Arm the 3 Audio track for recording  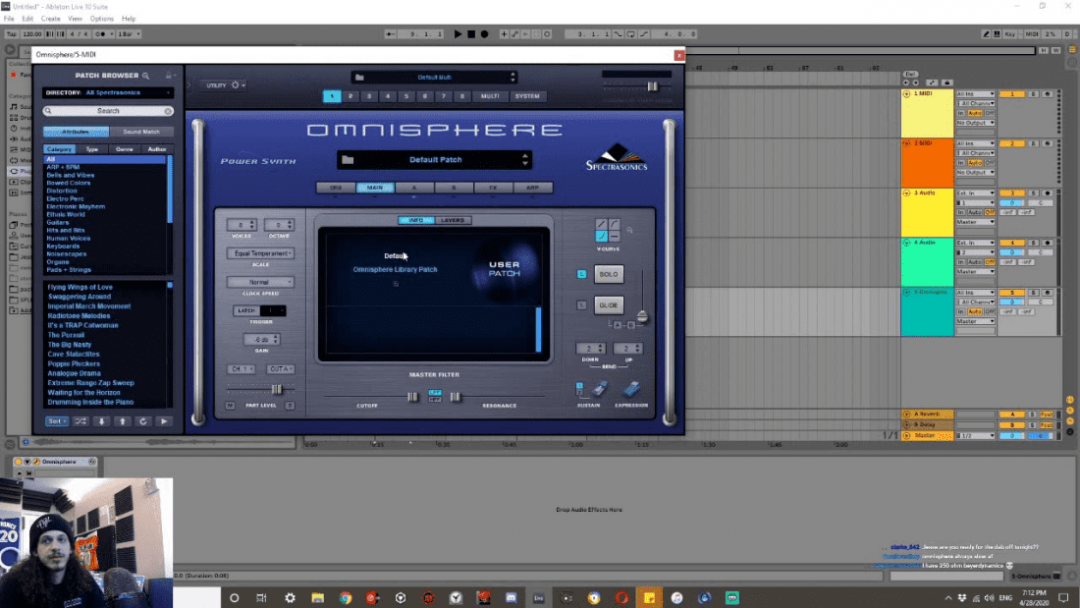click(1048, 193)
